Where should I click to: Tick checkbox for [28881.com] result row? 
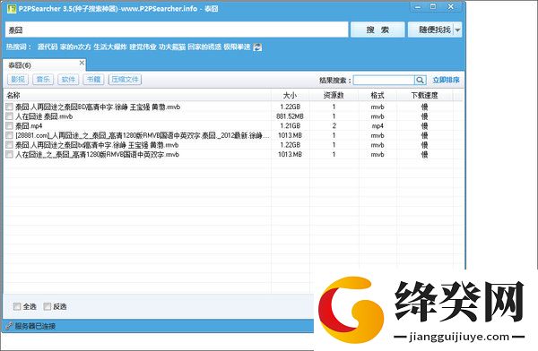[x=9, y=135]
